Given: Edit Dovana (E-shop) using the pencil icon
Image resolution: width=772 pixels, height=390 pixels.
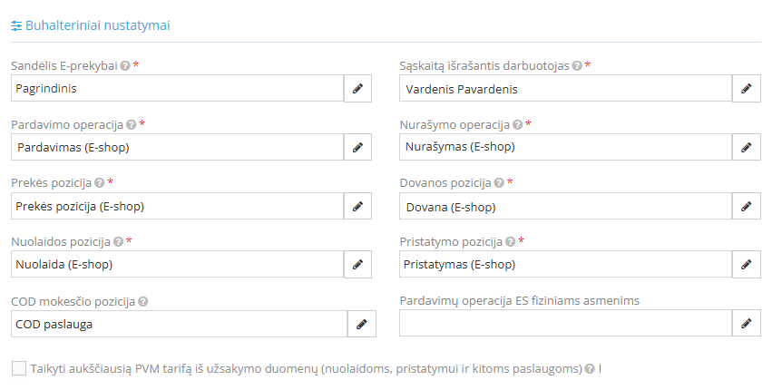Looking at the screenshot, I should pyautogui.click(x=747, y=206).
